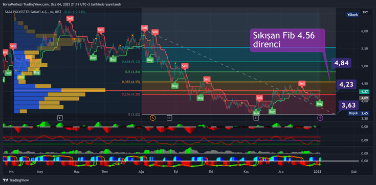This screenshot has width=376, height=185.
Task: Select the Yüksek high price label
Action: (x=352, y=15)
